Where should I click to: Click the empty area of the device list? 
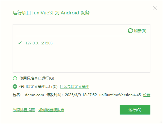point(81,59)
